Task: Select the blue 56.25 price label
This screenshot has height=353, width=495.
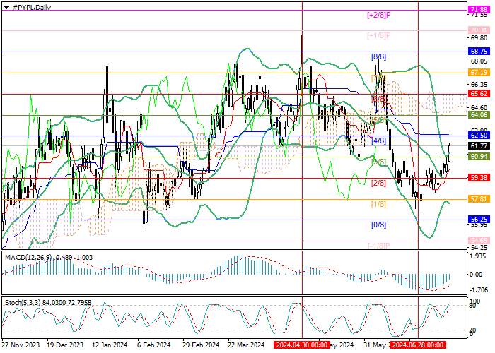Action: (x=479, y=220)
